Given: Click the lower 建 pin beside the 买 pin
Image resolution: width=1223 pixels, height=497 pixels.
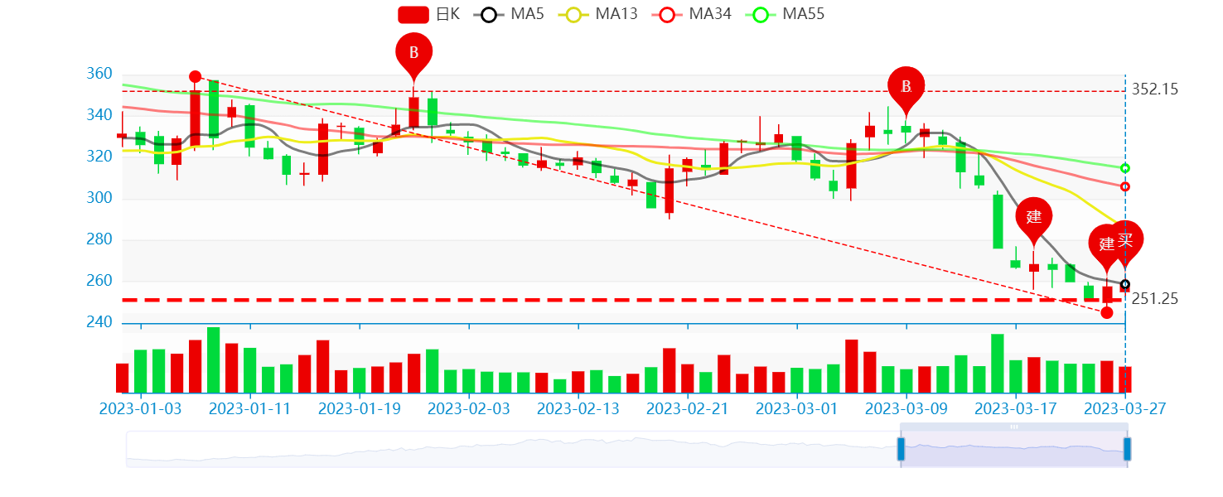Looking at the screenshot, I should (1105, 244).
